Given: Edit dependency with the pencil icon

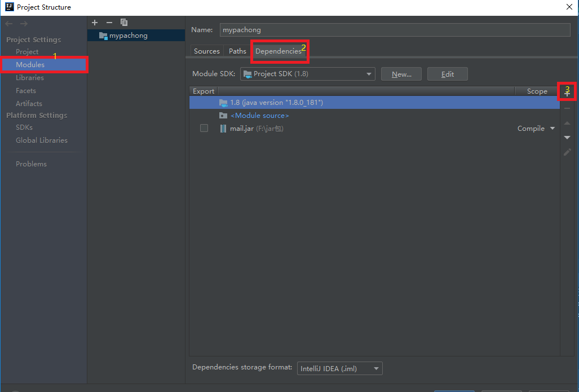Looking at the screenshot, I should coord(567,152).
